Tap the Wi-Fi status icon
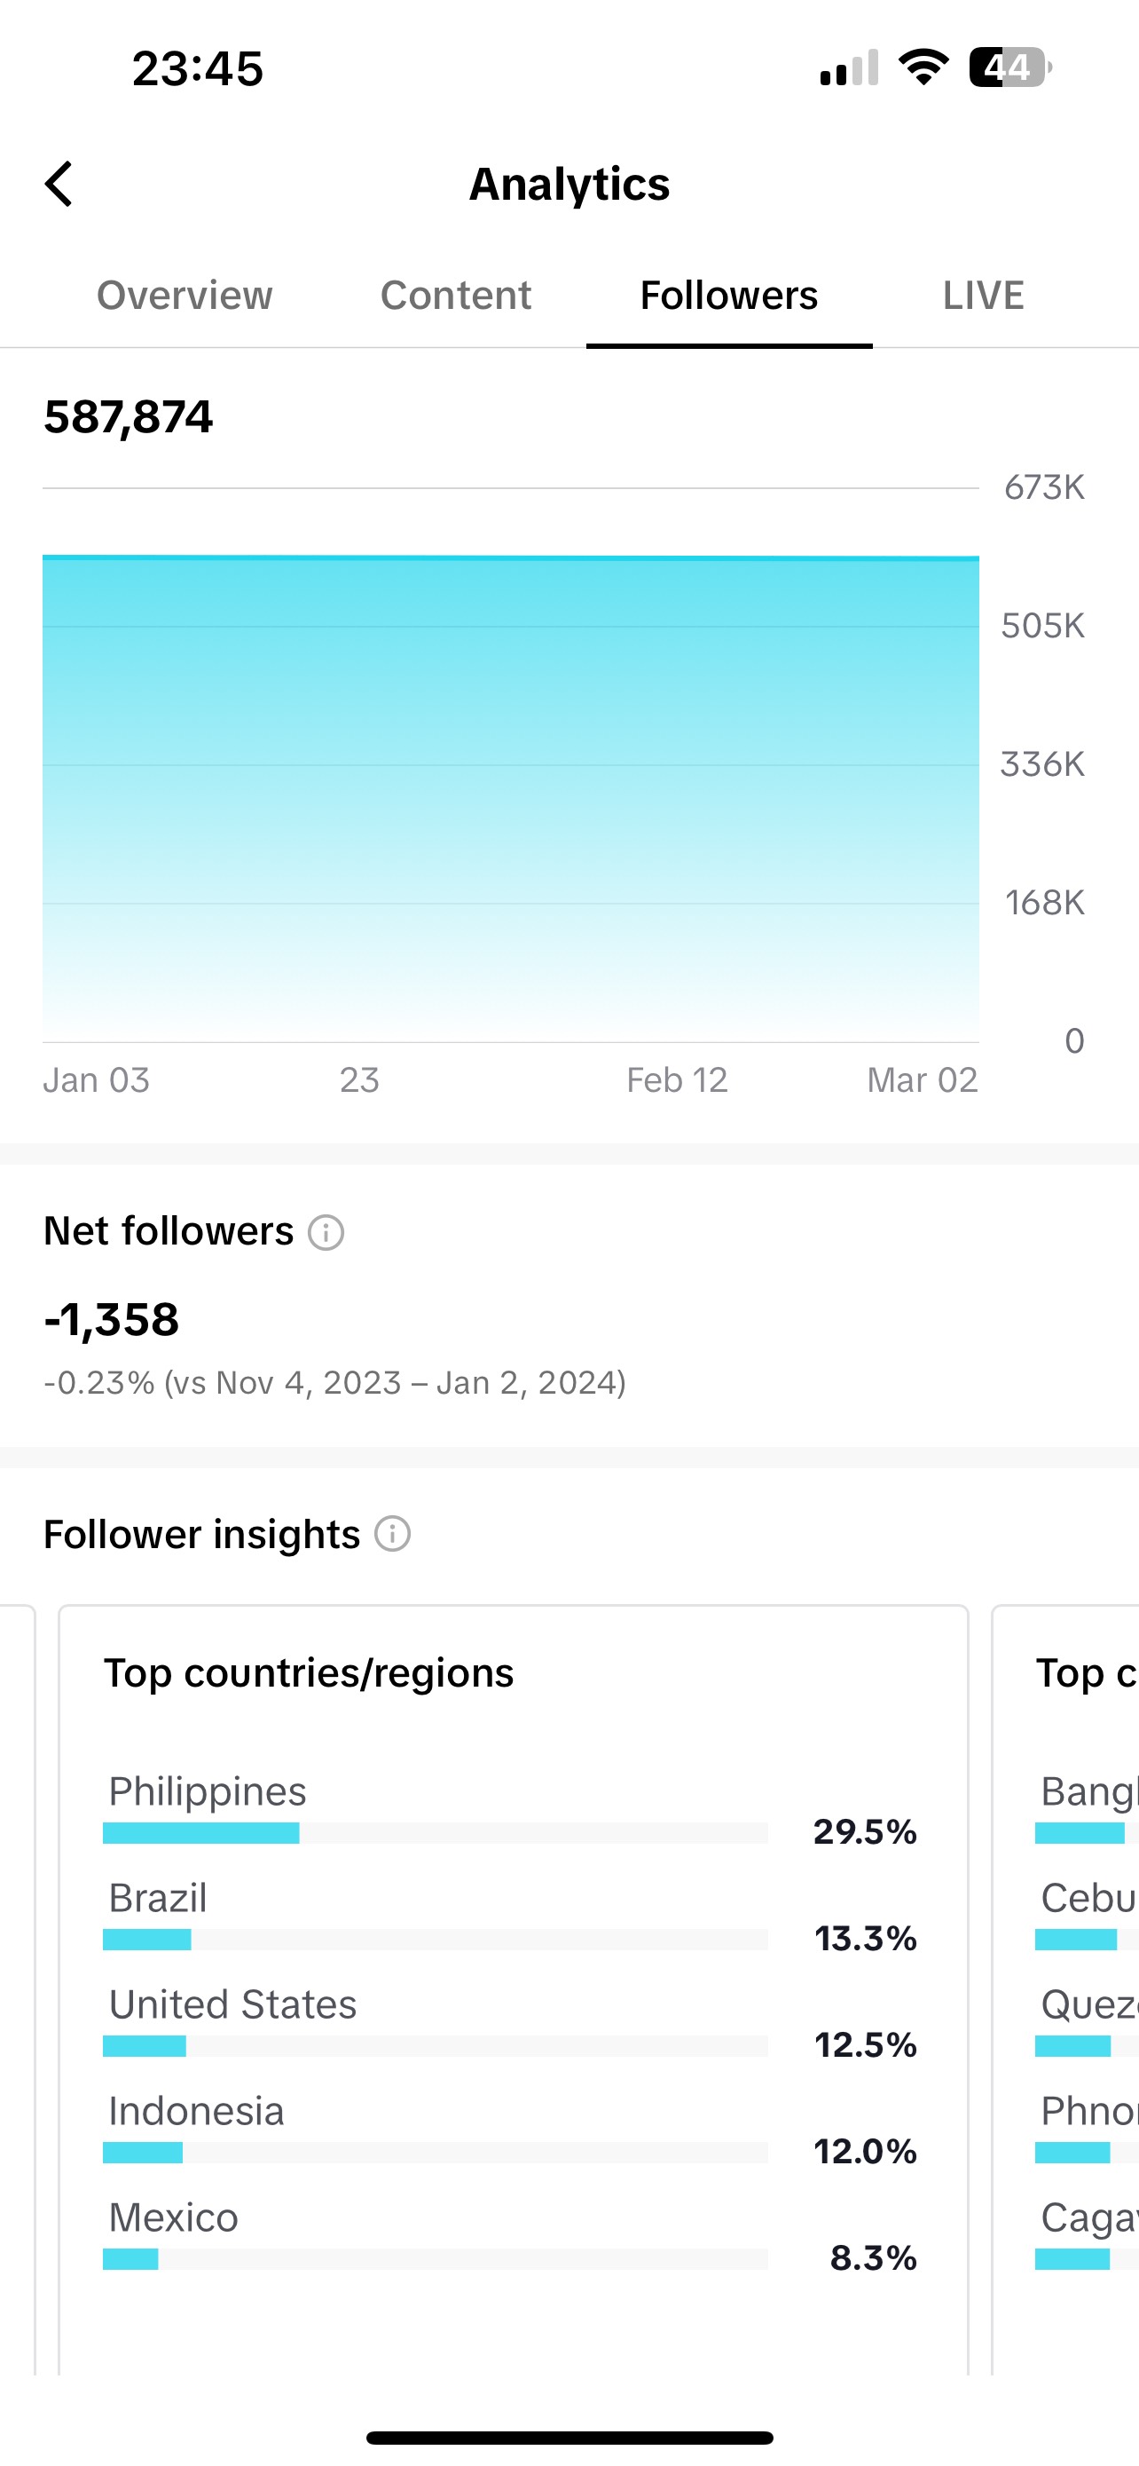 (923, 67)
